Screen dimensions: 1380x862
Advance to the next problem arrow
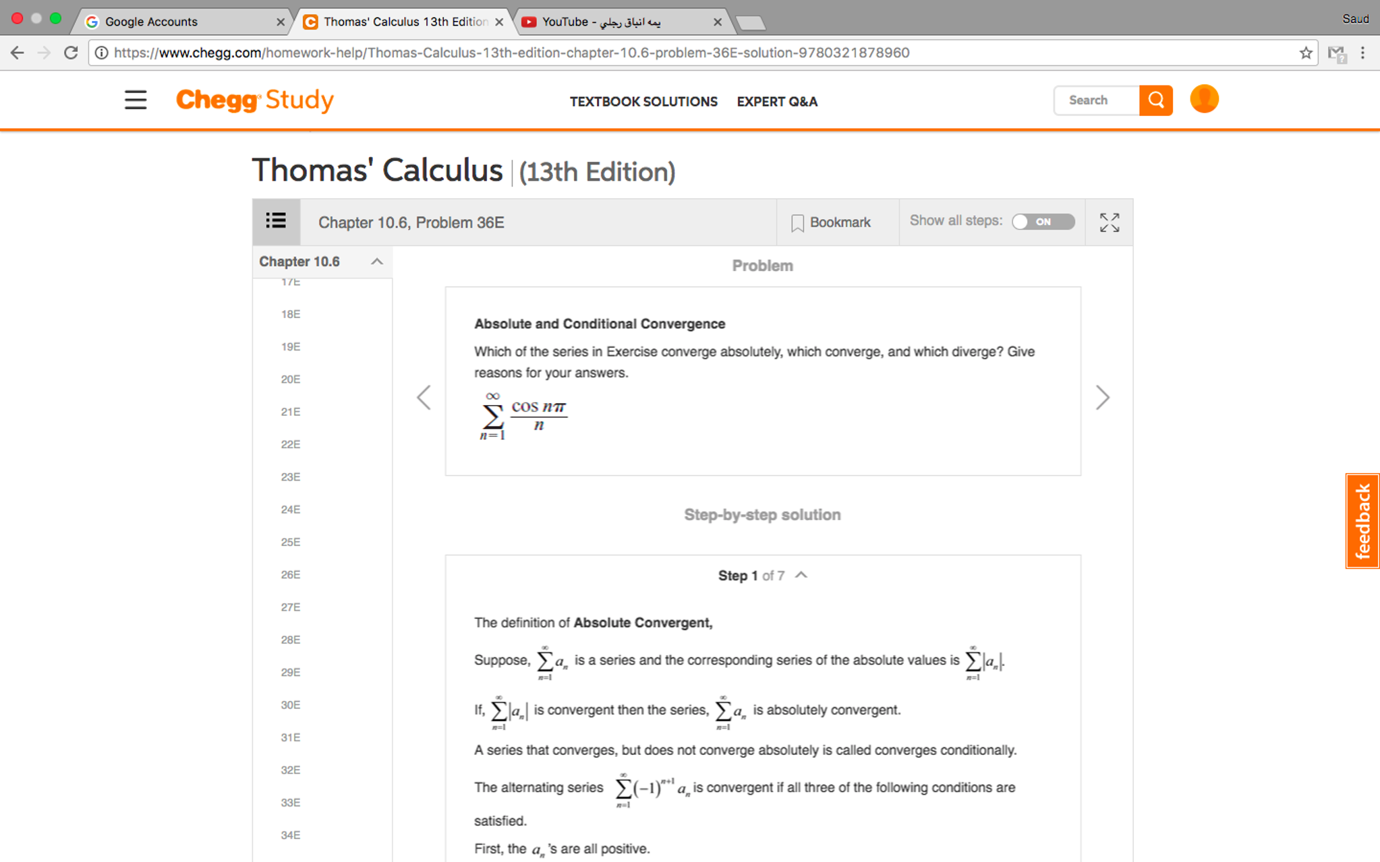click(x=1102, y=398)
